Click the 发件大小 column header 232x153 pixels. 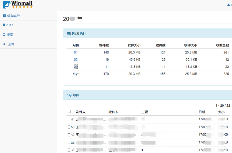point(134,45)
